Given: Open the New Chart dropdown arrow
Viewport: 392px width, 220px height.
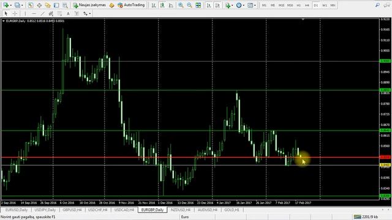Looking at the screenshot, I should [x=10, y=5].
